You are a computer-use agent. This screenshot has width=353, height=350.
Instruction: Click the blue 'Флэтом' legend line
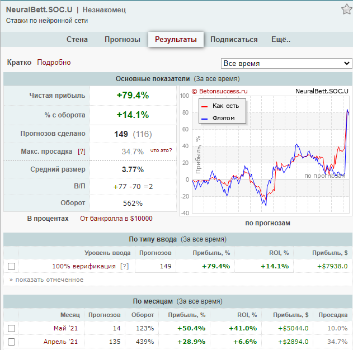[205, 118]
